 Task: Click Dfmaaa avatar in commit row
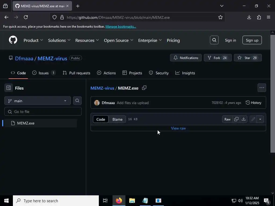97,103
